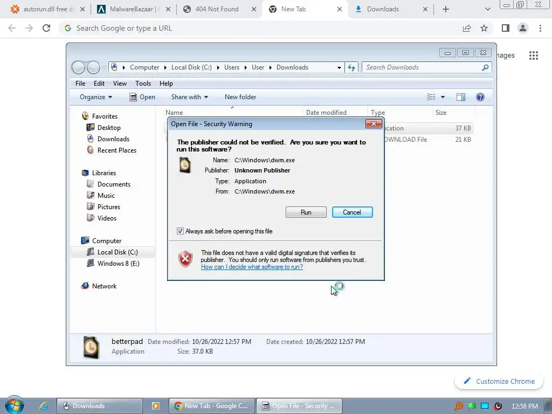
Task: Open the Chrome profile avatar
Action: 523,28
